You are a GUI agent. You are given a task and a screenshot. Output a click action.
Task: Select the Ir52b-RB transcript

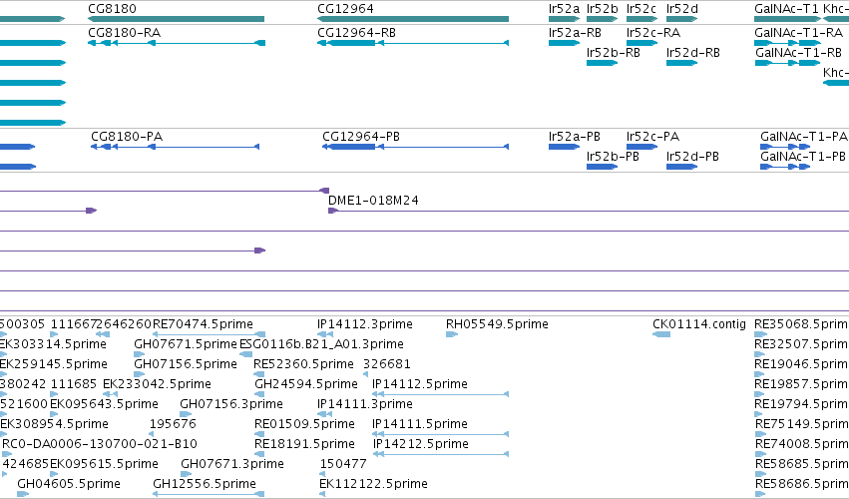603,63
